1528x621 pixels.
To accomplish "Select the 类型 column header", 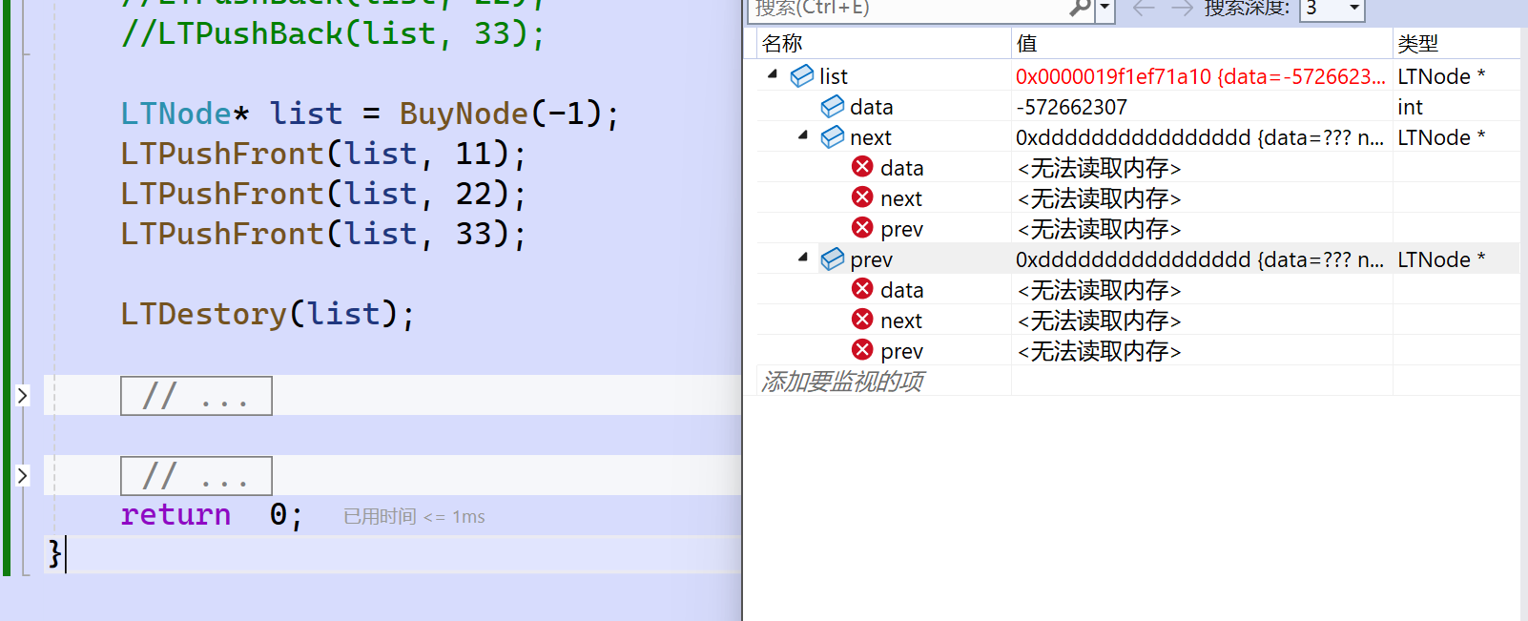I will [1456, 43].
